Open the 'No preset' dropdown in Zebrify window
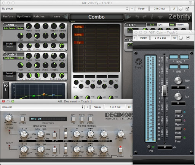Image resolution: width=195 pixels, height=165 pixels. 65,8
